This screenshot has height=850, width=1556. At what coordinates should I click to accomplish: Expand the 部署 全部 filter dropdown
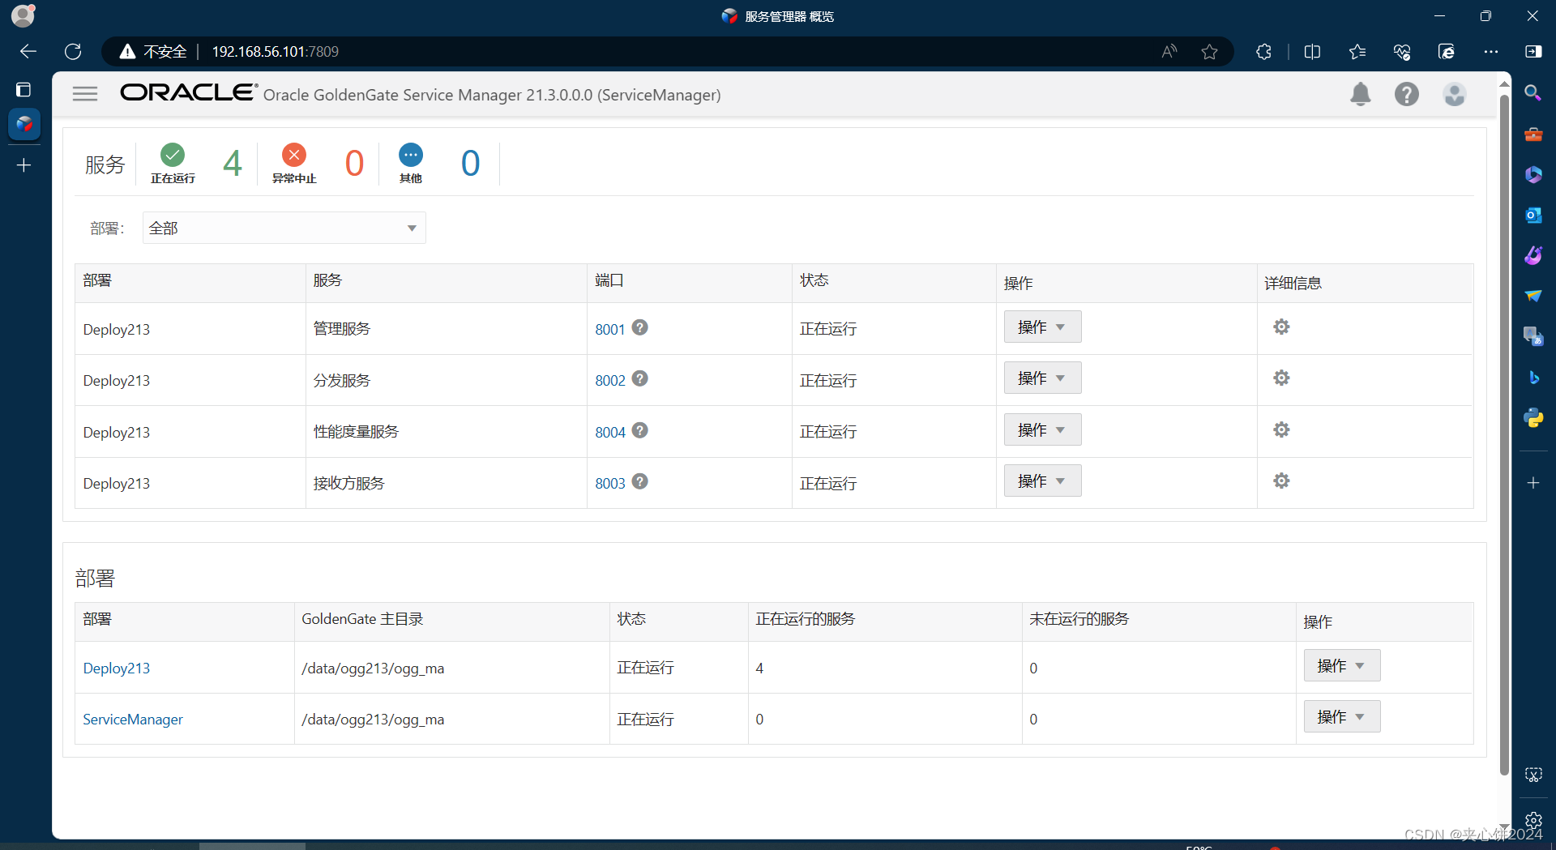click(284, 228)
